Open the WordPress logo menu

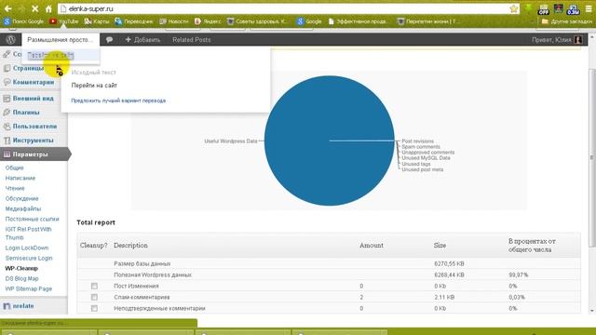tap(10, 39)
